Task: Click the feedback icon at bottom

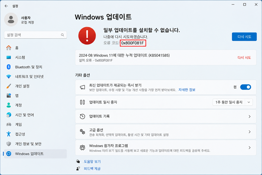Action: coord(78,169)
